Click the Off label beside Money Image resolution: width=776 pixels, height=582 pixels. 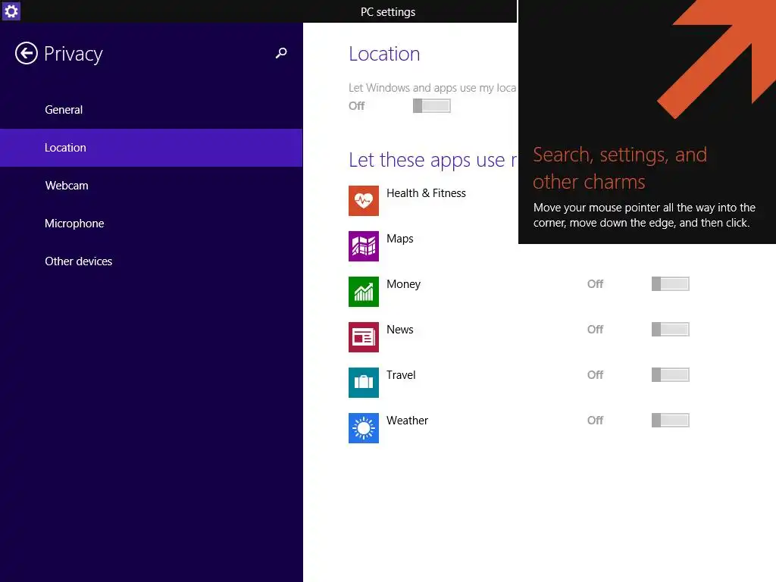pyautogui.click(x=595, y=284)
